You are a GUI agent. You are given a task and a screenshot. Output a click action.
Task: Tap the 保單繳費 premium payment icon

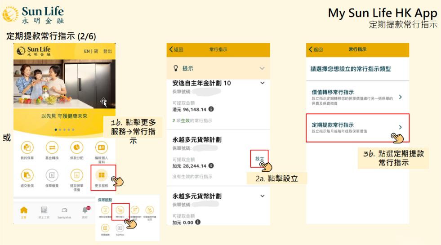pos(52,175)
